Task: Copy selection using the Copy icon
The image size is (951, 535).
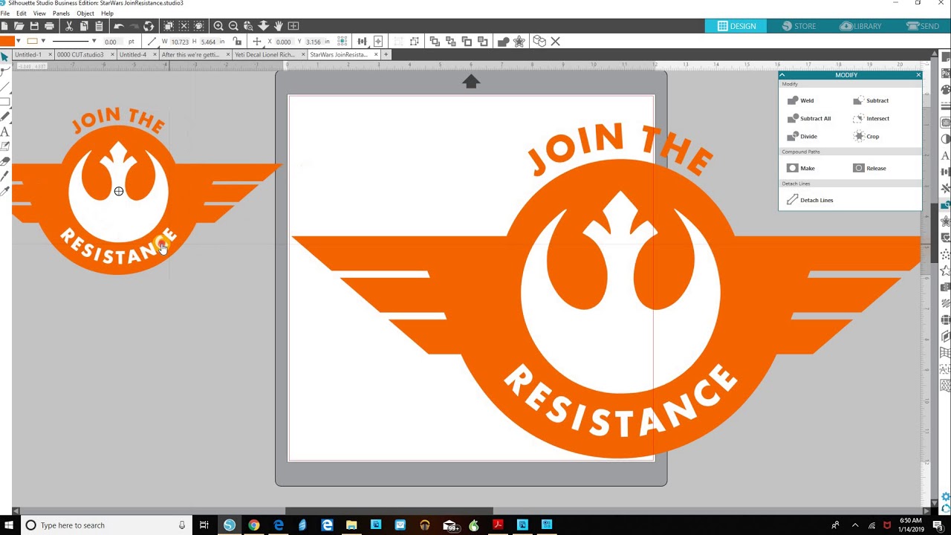Action: 84,26
